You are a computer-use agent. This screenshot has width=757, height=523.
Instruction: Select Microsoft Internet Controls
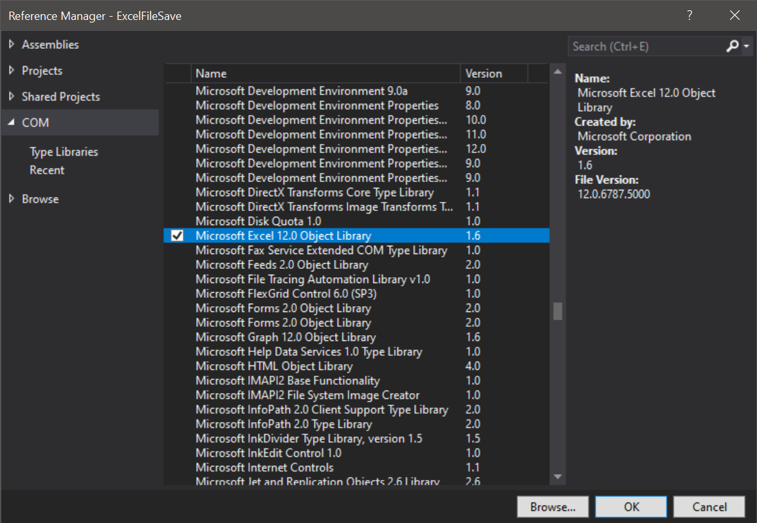(x=356, y=468)
